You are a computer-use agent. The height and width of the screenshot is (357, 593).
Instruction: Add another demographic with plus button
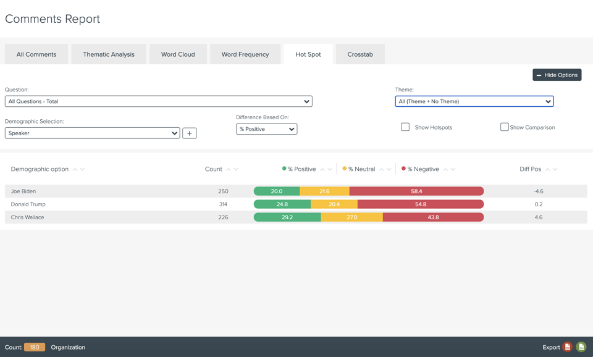pos(190,133)
